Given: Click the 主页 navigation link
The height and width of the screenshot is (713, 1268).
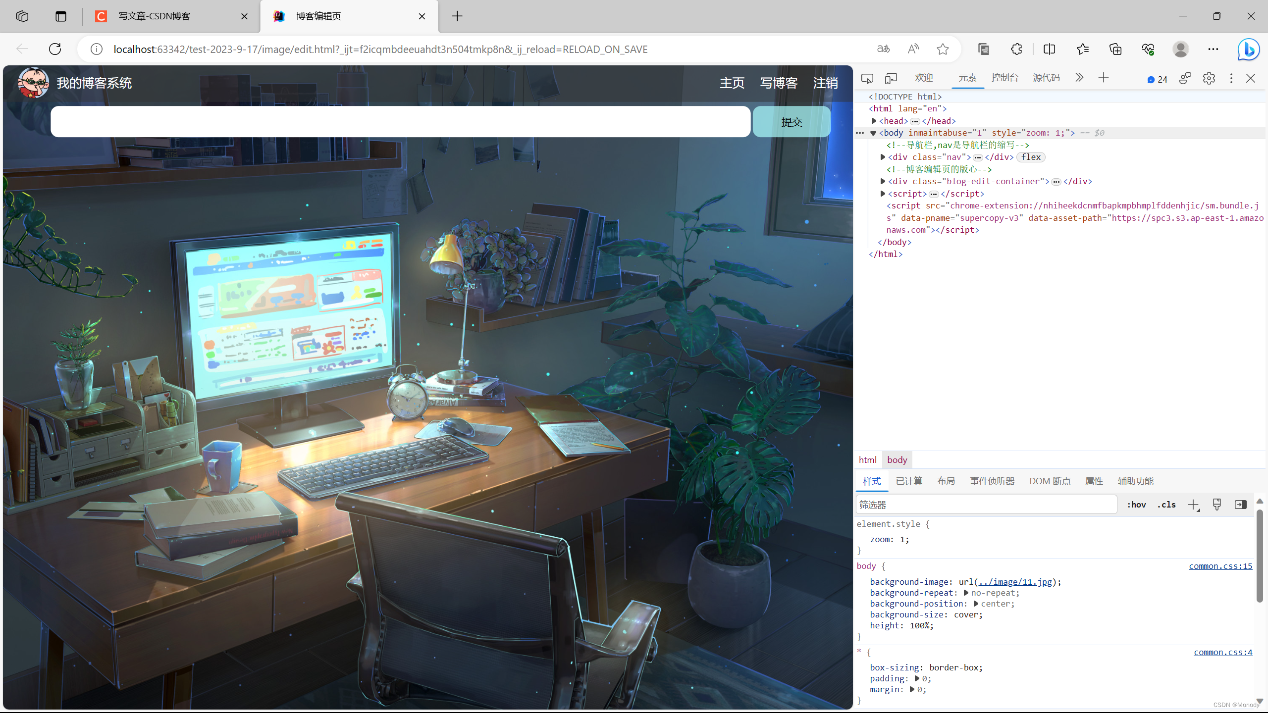Looking at the screenshot, I should (x=732, y=83).
